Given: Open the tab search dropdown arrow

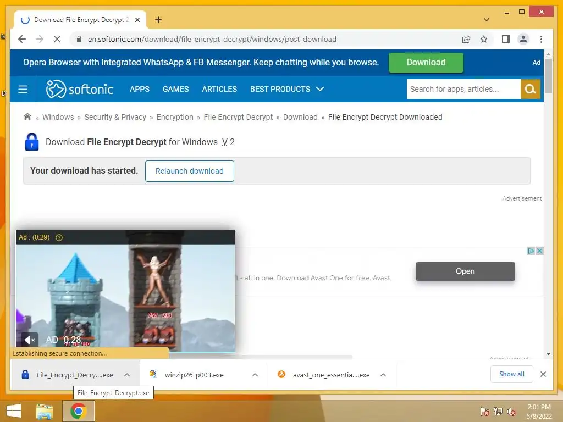Looking at the screenshot, I should pos(486,20).
